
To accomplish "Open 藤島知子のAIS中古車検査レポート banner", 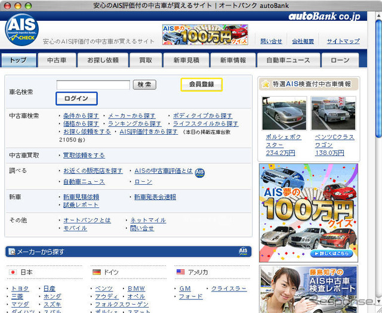I will (x=309, y=289).
